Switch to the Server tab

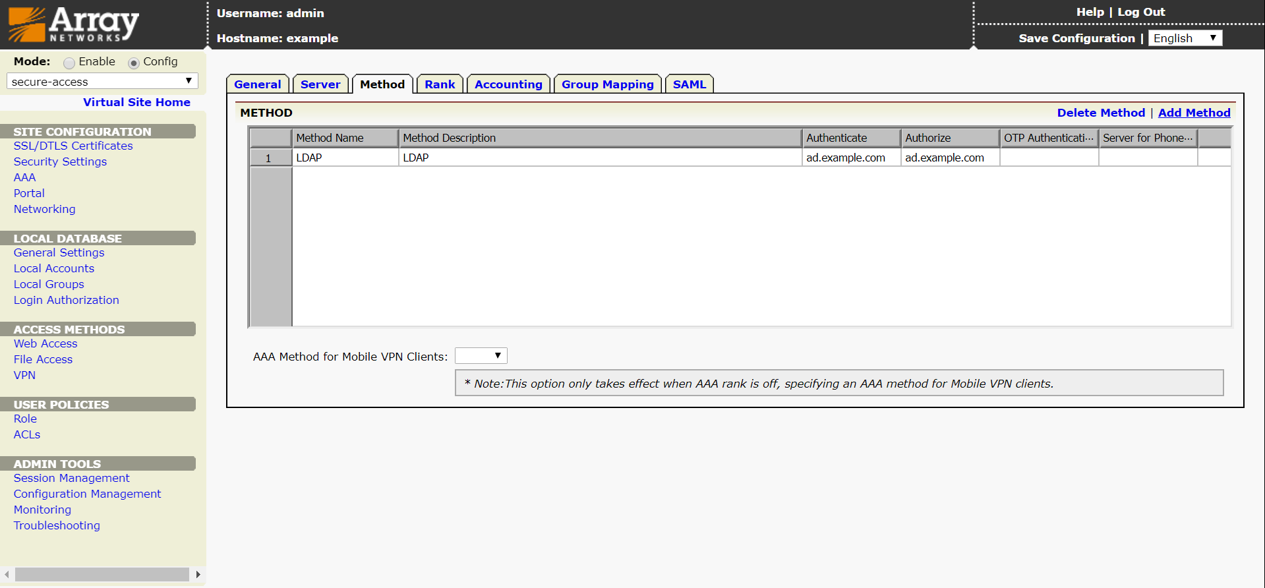(320, 84)
